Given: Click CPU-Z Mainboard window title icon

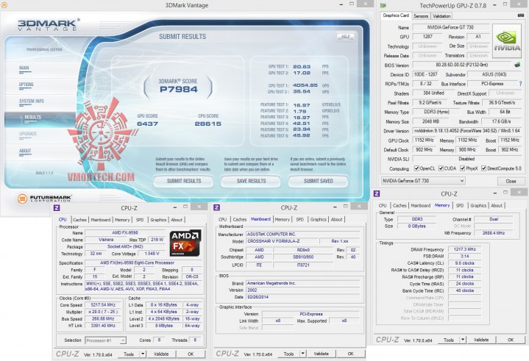Looking at the screenshot, I should point(217,207).
